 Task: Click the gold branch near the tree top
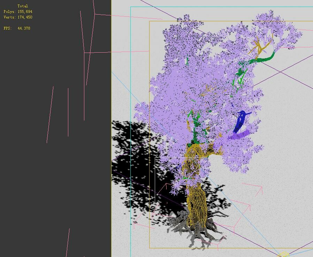coord(260,45)
